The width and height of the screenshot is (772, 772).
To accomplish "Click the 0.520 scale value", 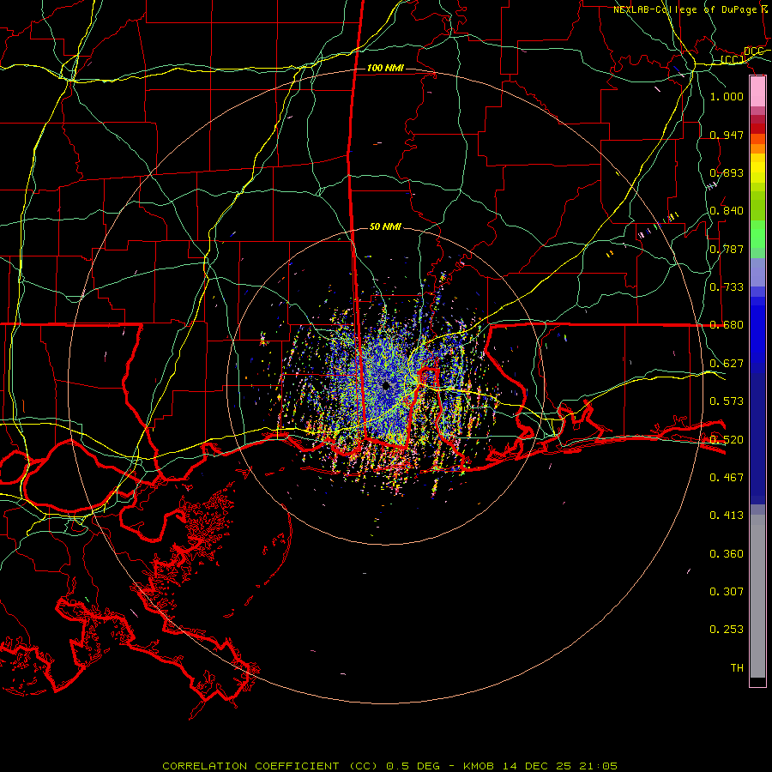I will click(727, 439).
